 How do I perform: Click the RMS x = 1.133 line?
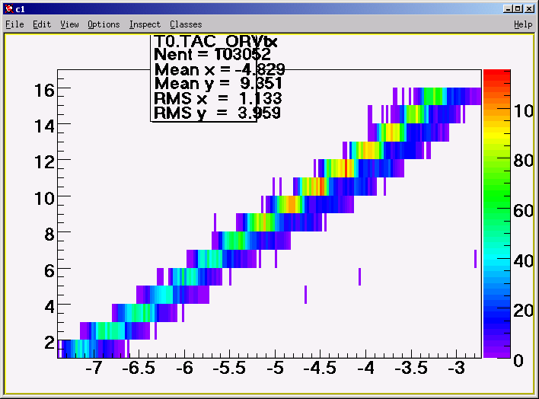218,98
